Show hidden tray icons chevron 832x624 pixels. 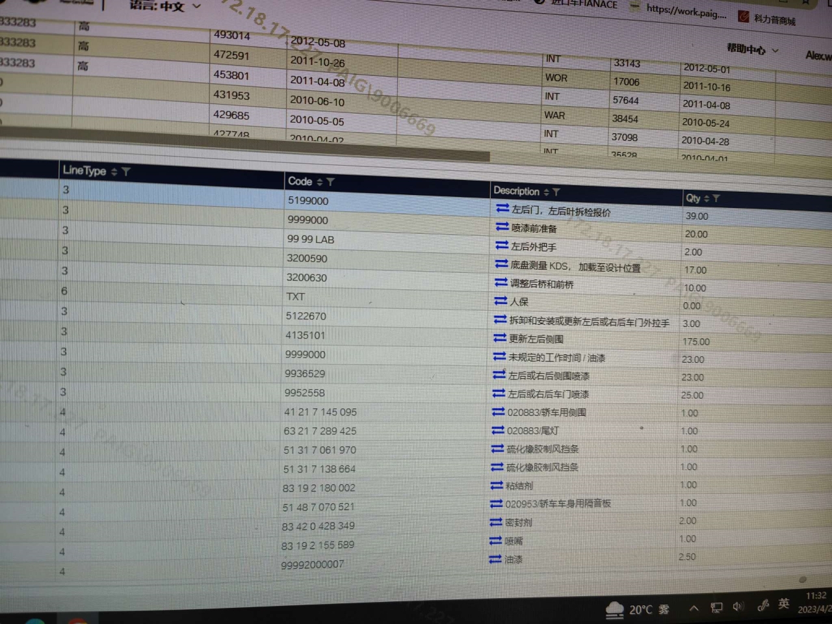tap(694, 608)
